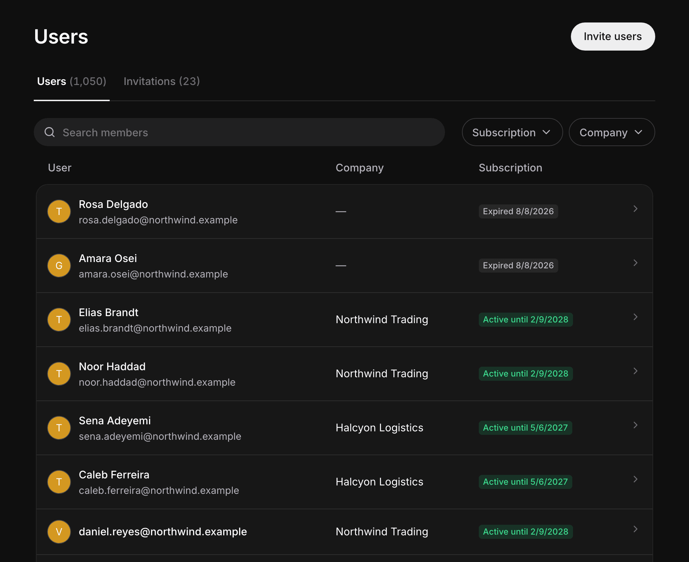
Task: Open Elias Brandt's row chevron
Action: pos(635,317)
